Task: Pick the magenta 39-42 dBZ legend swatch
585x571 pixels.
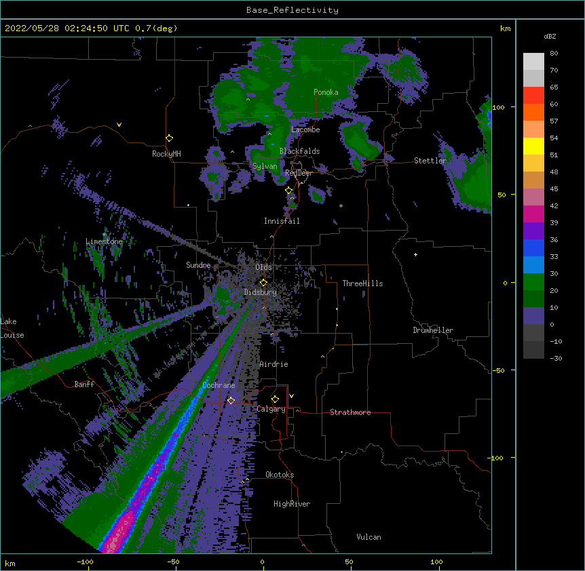Action: tap(533, 214)
